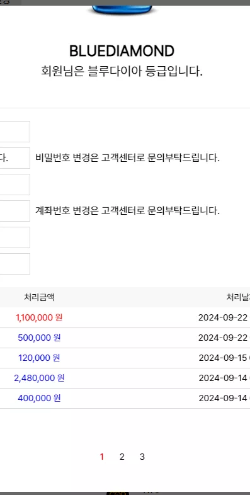This screenshot has width=250, height=495.
Task: Click the BLUEDIAMOND grade heading
Action: tap(122, 51)
